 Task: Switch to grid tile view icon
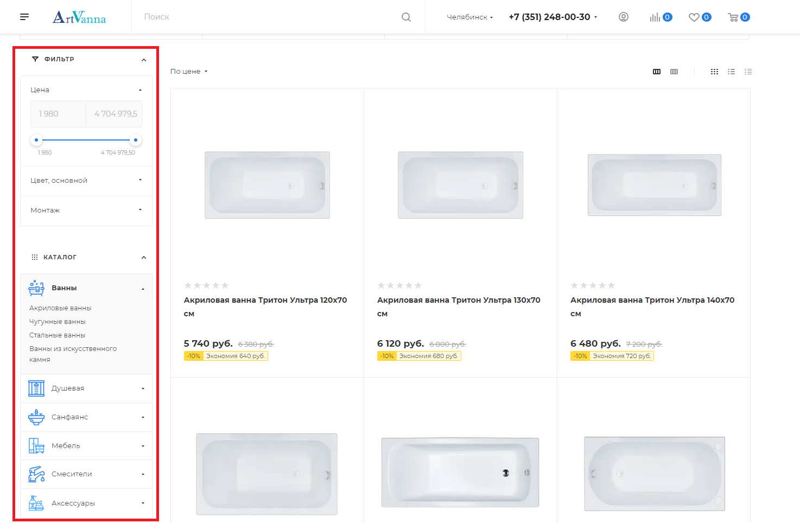point(714,72)
